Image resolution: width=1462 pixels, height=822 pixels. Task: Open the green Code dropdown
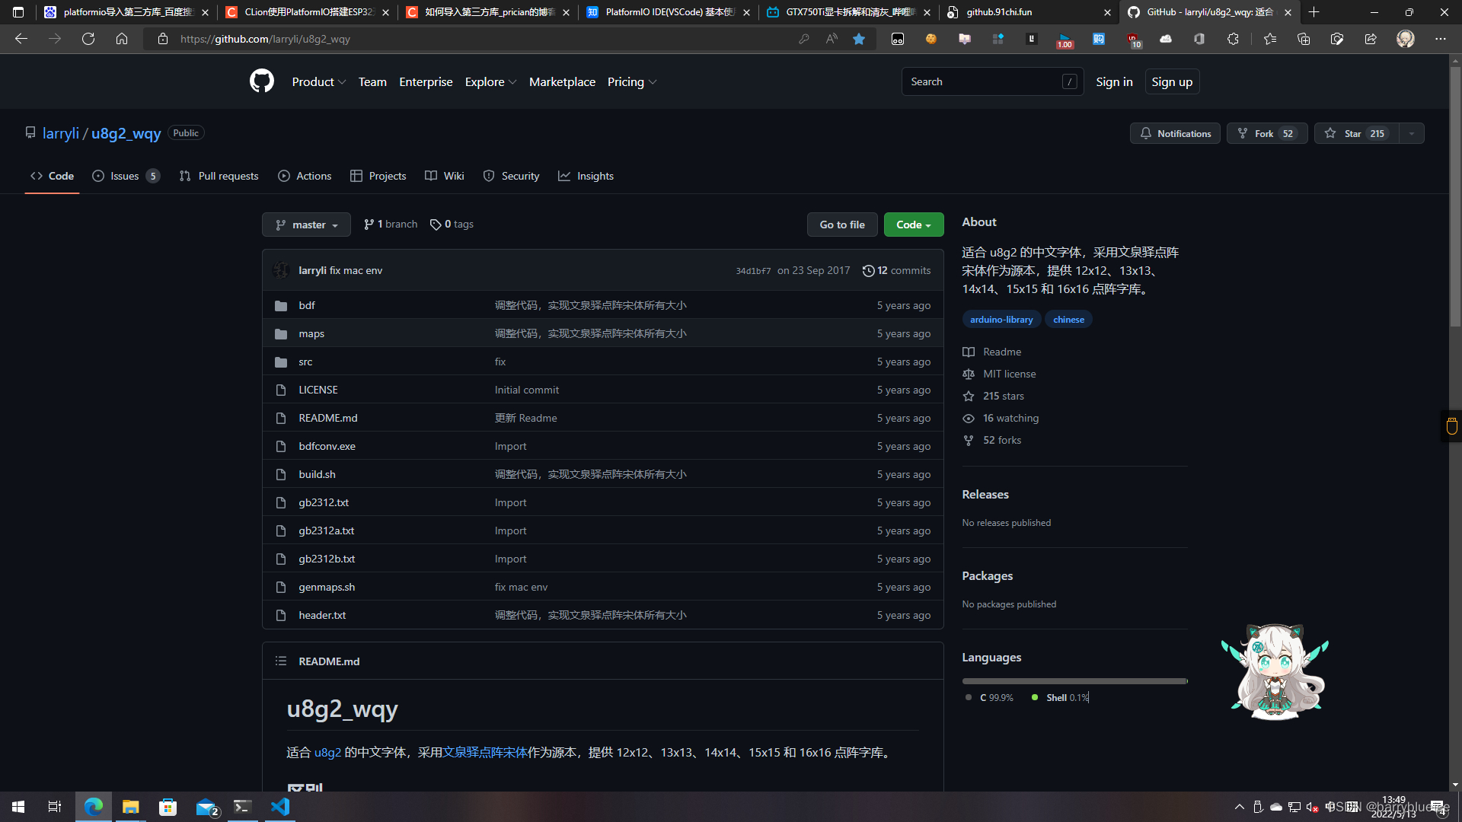coord(913,225)
